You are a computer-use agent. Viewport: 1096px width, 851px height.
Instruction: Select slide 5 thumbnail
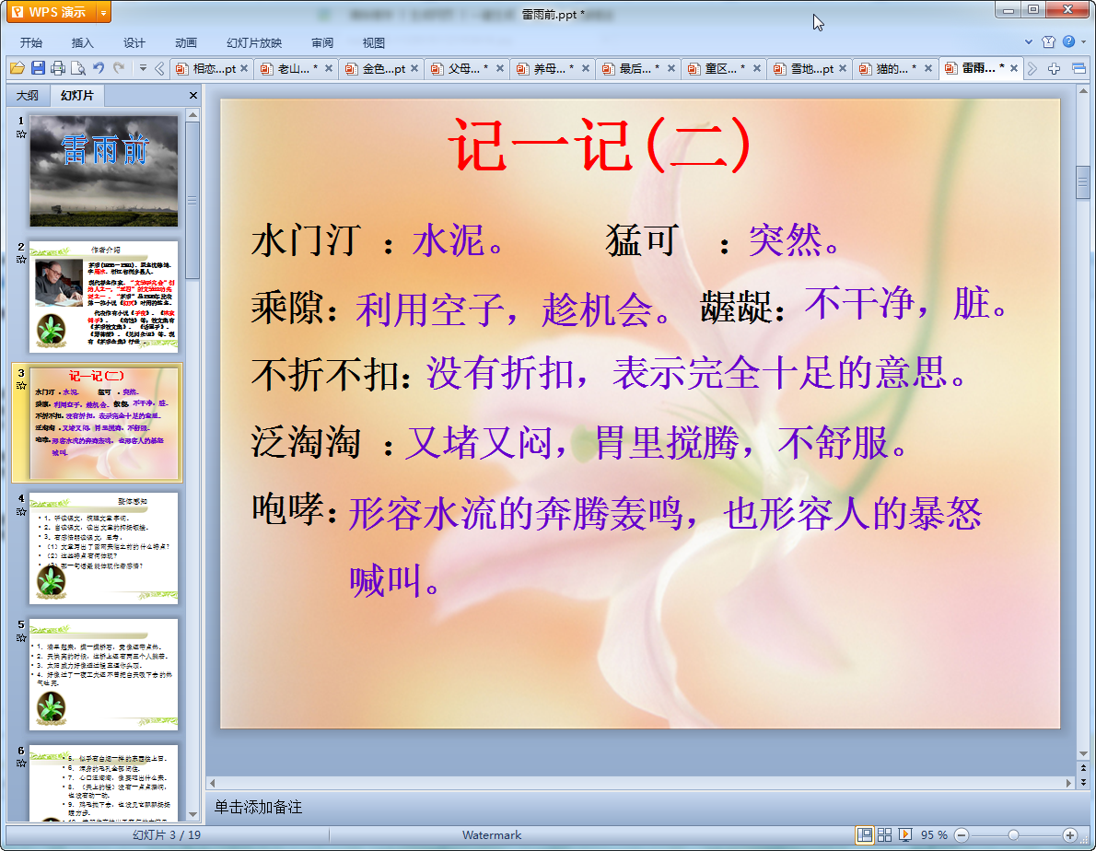point(103,674)
